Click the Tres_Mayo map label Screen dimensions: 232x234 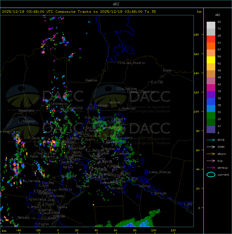click(92, 118)
